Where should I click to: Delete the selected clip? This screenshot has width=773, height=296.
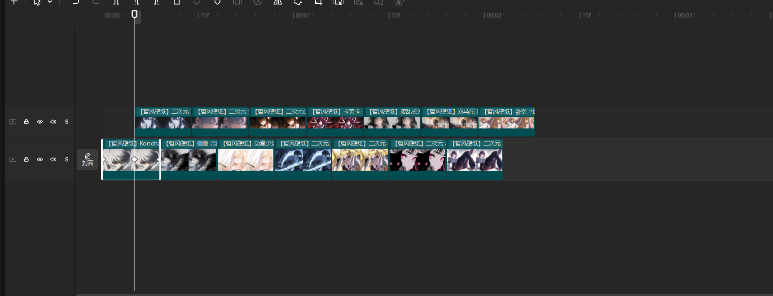point(177,2)
